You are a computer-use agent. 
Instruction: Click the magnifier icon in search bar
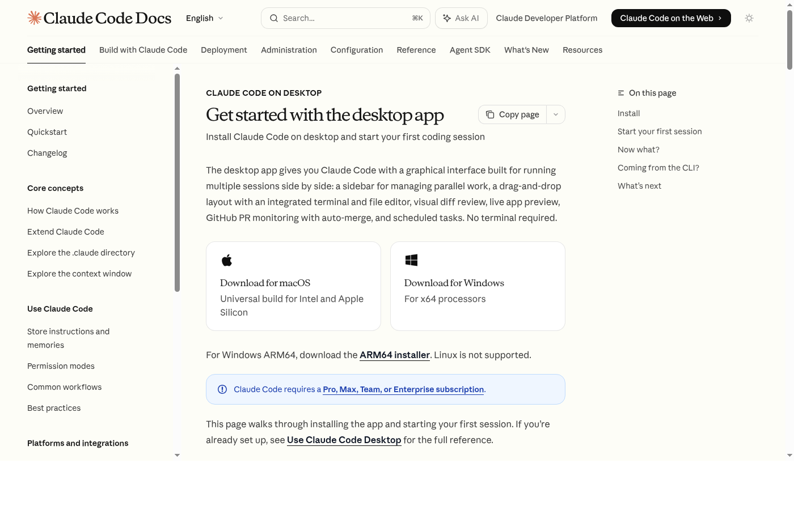[274, 18]
